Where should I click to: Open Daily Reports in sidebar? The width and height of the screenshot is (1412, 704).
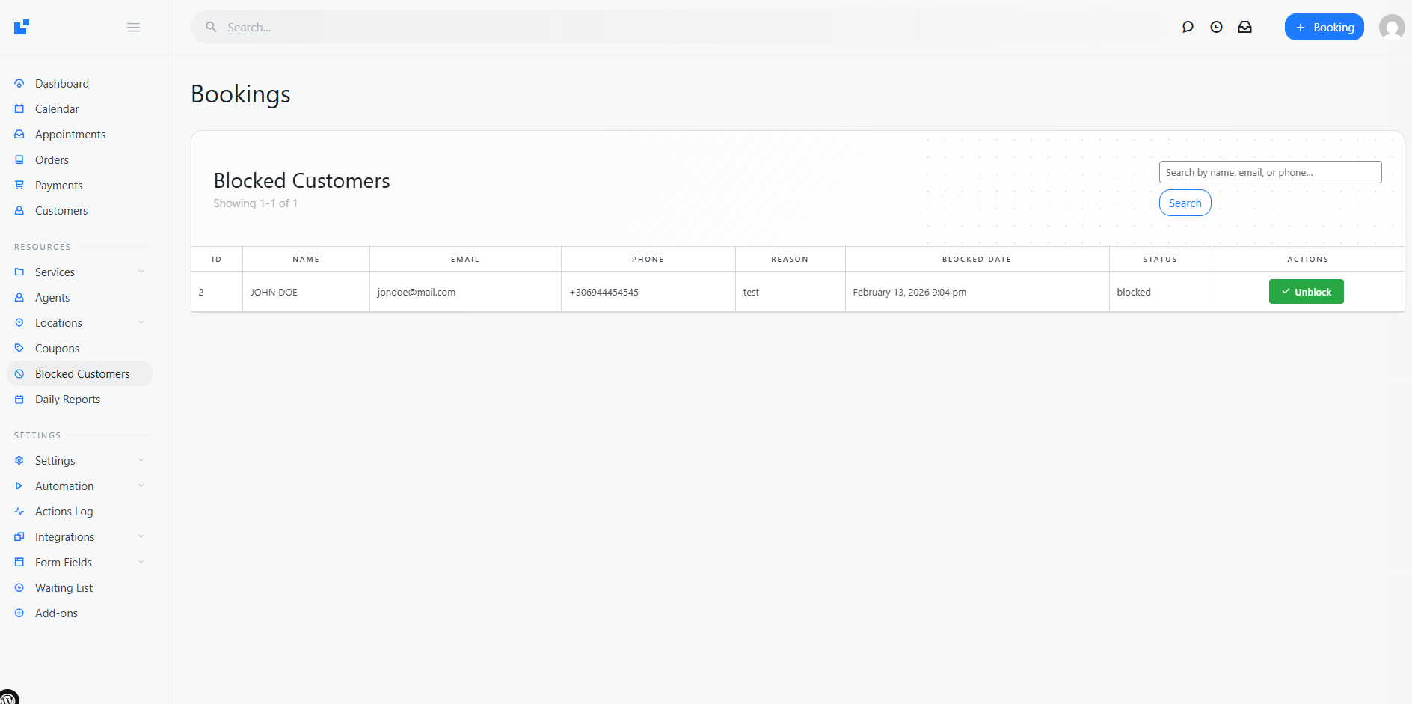[x=67, y=400]
